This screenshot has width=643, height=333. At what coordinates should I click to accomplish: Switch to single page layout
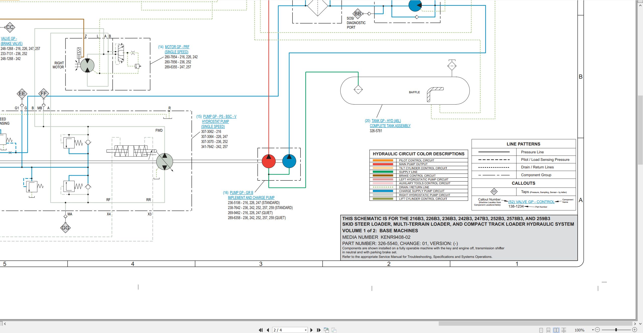point(541,330)
